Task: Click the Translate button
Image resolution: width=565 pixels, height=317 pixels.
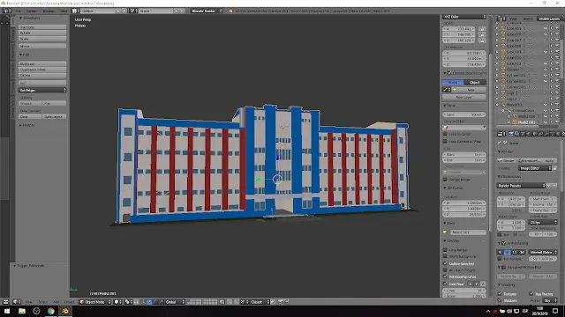Action: pos(42,27)
